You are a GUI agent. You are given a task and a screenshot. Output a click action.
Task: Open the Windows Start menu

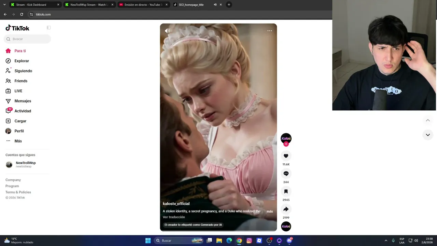[x=148, y=241]
